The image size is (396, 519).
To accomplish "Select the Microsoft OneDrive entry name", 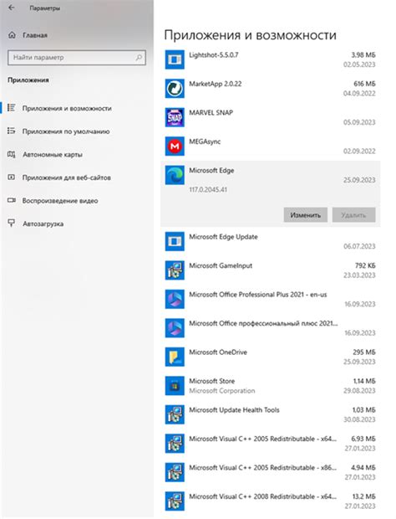I will [x=218, y=352].
